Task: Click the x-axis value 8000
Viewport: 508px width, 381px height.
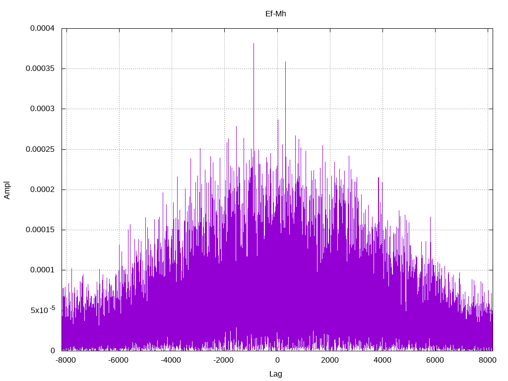Action: tap(487, 360)
